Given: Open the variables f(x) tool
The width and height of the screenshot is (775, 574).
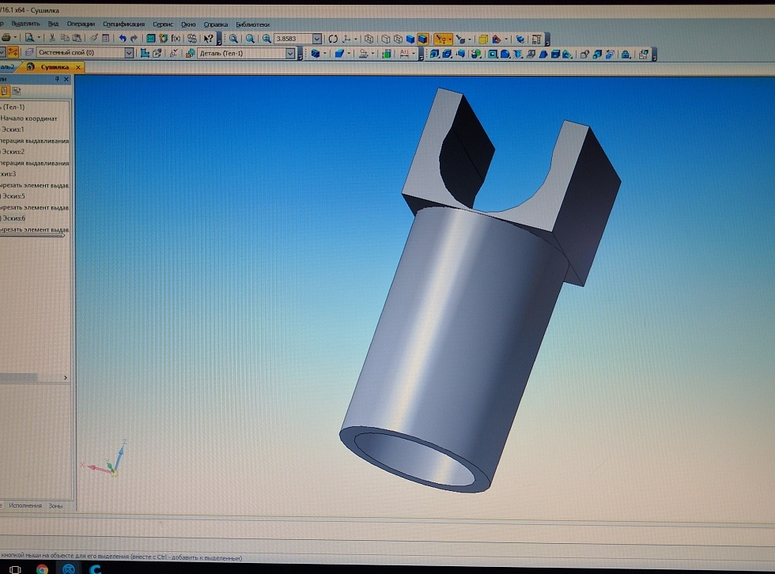Looking at the screenshot, I should [176, 38].
